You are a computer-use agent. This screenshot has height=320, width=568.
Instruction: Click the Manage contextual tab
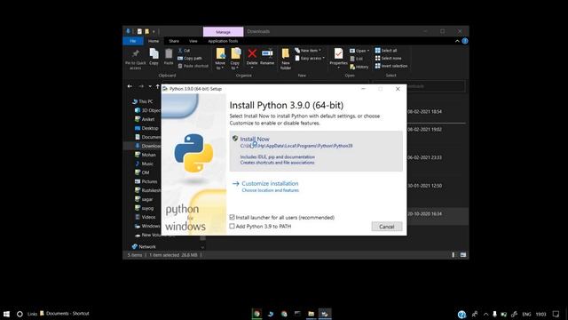pos(223,32)
